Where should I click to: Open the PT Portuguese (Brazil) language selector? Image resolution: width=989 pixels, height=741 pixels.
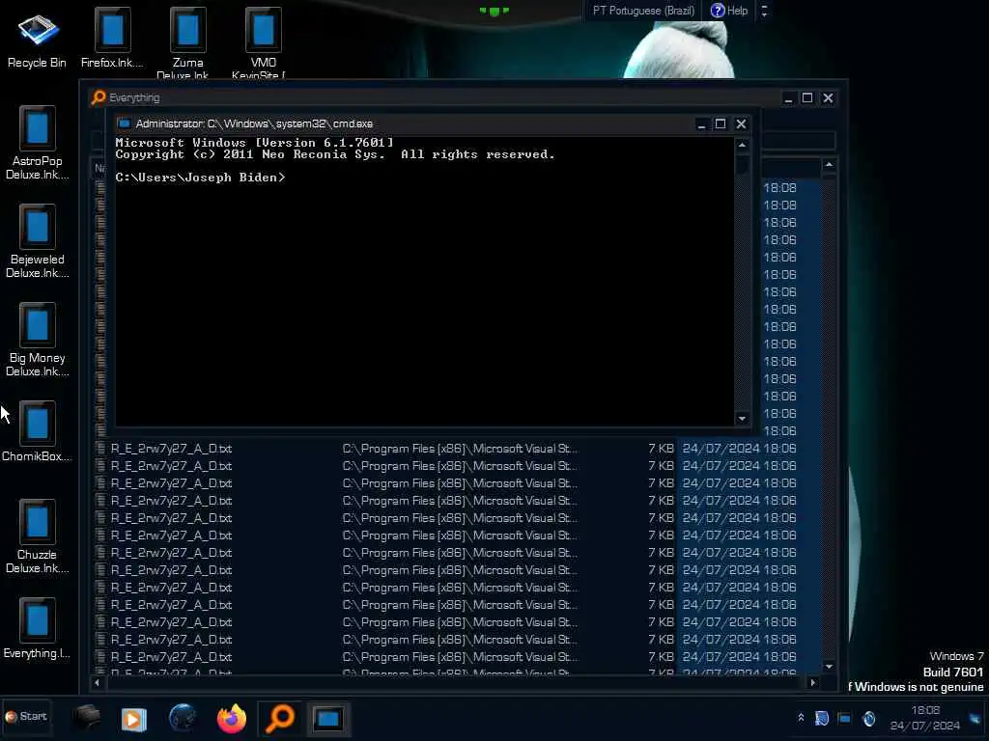pyautogui.click(x=643, y=11)
